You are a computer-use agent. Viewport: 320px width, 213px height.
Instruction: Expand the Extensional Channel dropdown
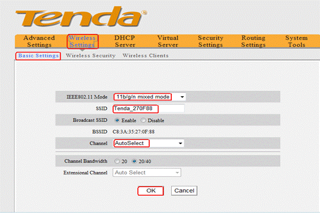(x=146, y=173)
